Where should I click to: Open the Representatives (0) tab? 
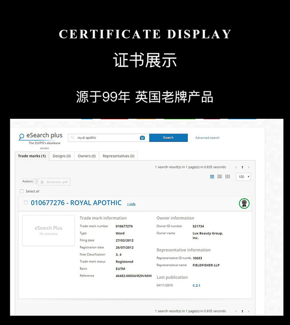[x=118, y=156]
